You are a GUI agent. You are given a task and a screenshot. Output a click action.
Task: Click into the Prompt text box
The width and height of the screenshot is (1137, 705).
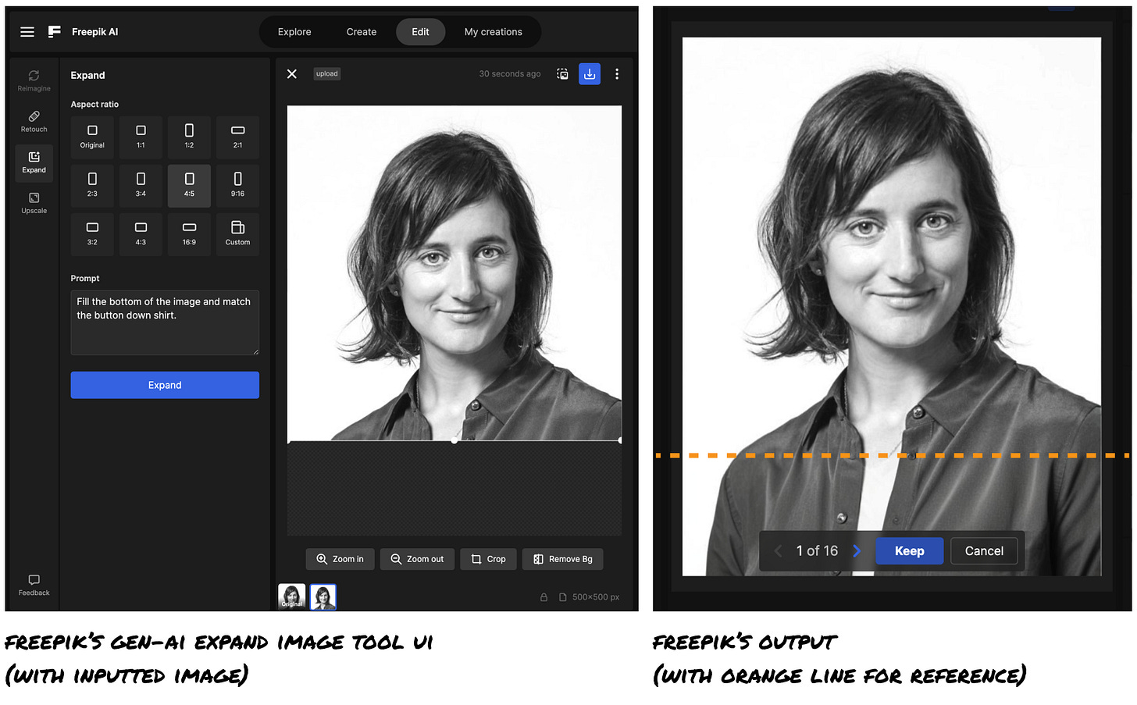(x=165, y=323)
